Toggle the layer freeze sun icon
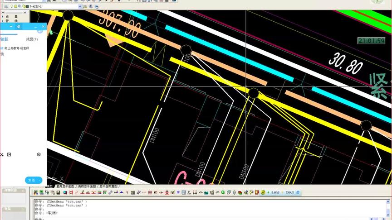This screenshot has width=392, height=220. tap(15, 6)
